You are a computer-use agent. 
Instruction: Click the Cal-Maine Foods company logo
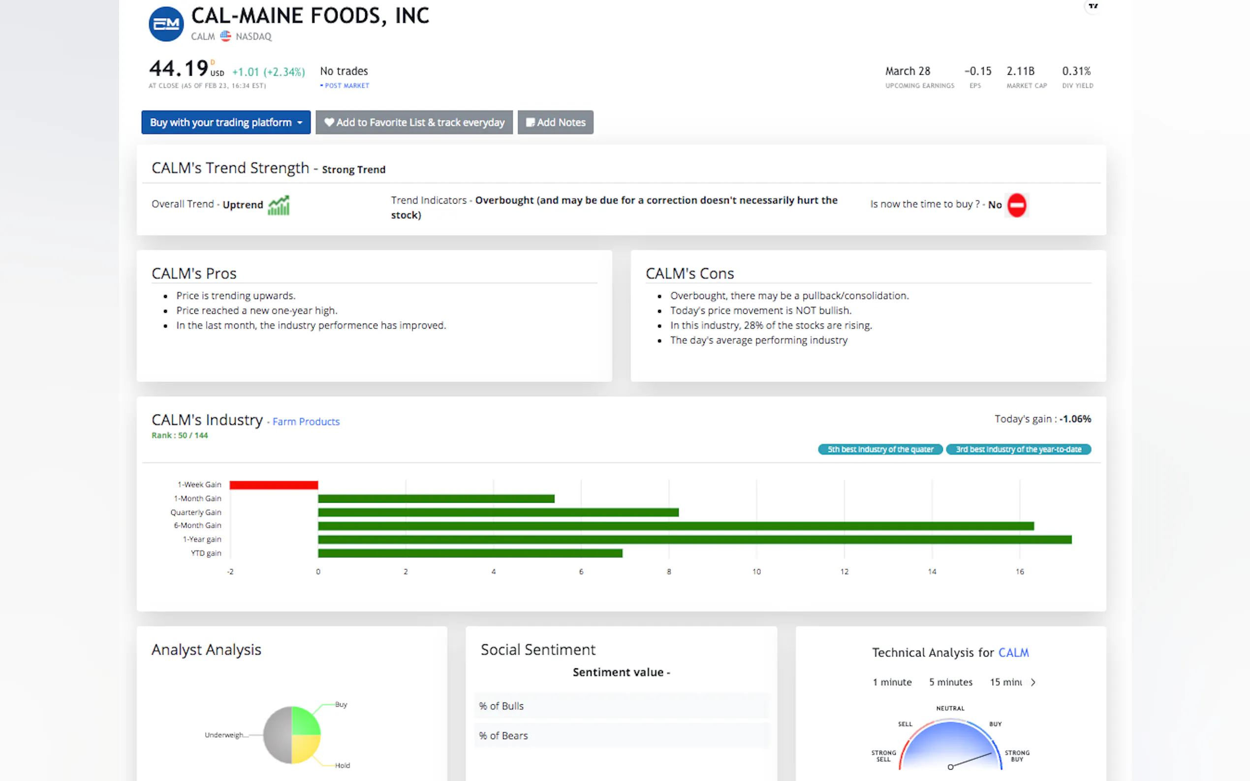[166, 24]
